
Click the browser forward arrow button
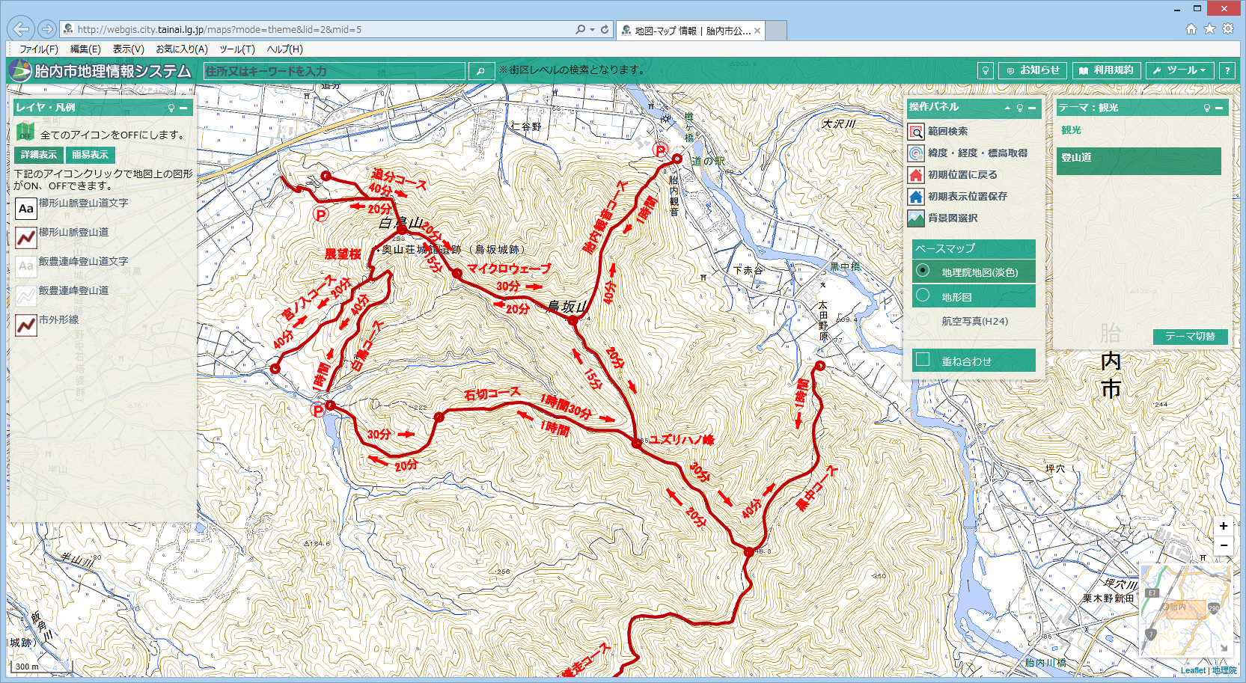pos(46,29)
